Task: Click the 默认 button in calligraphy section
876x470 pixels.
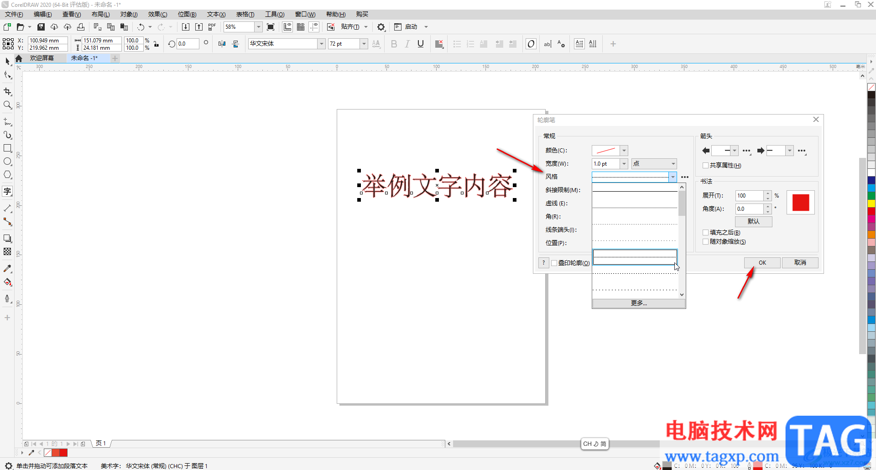Action: coord(754,222)
